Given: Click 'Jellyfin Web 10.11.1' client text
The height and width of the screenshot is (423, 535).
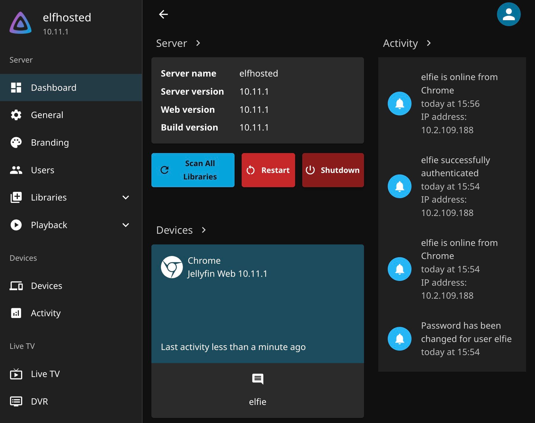Looking at the screenshot, I should point(227,273).
